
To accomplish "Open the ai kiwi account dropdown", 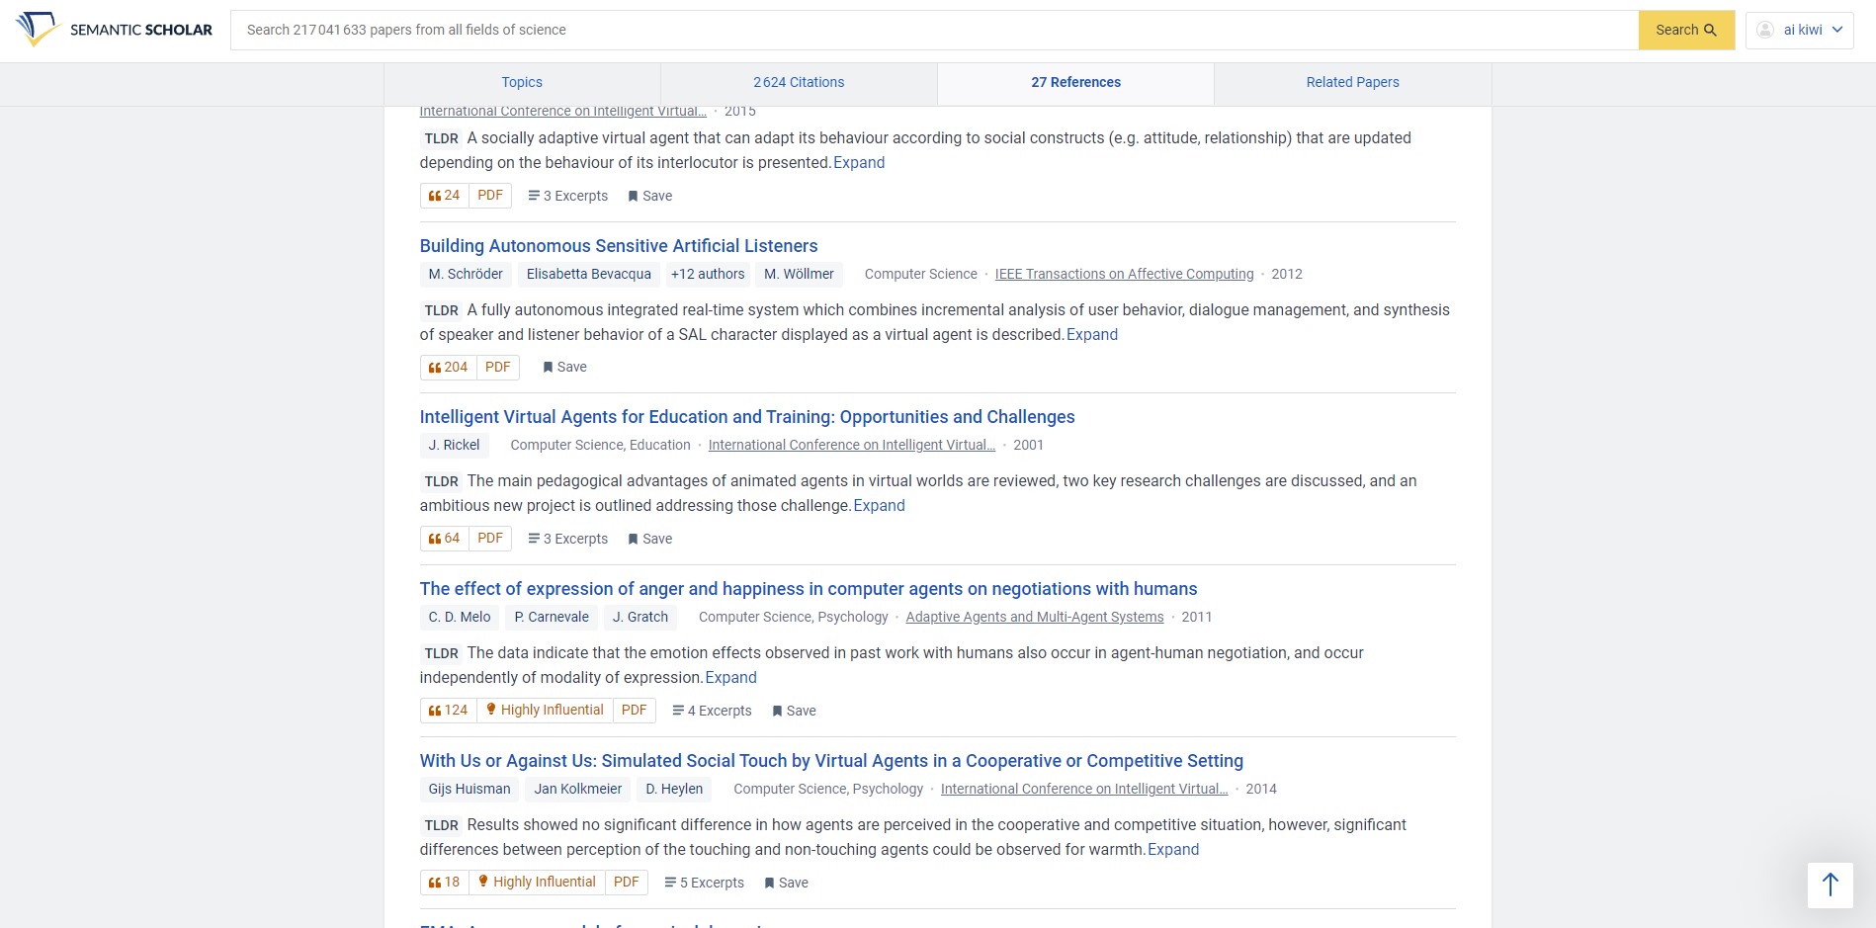I will (x=1799, y=30).
